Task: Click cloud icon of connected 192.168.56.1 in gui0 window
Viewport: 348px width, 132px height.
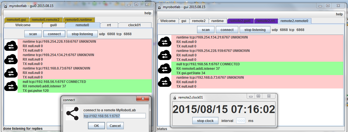Action: click(x=11, y=86)
